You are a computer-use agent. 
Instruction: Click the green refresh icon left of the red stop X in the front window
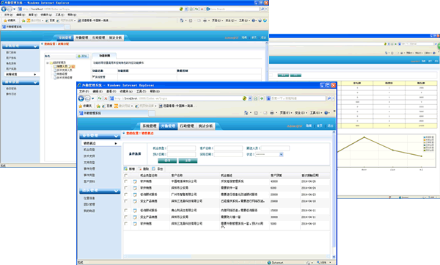(100, 98)
